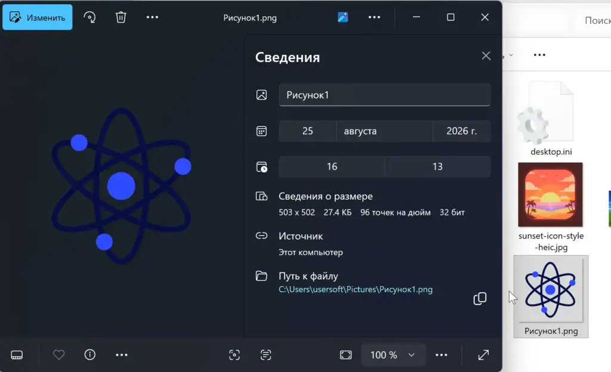Open the month selector август
This screenshot has height=372, width=611.
tap(385, 131)
